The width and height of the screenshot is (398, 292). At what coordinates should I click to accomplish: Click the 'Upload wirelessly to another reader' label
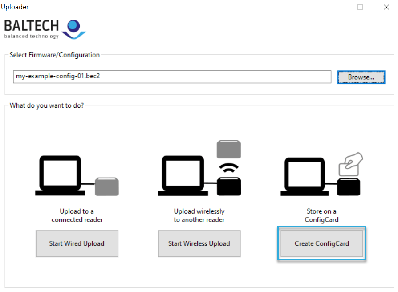199,215
